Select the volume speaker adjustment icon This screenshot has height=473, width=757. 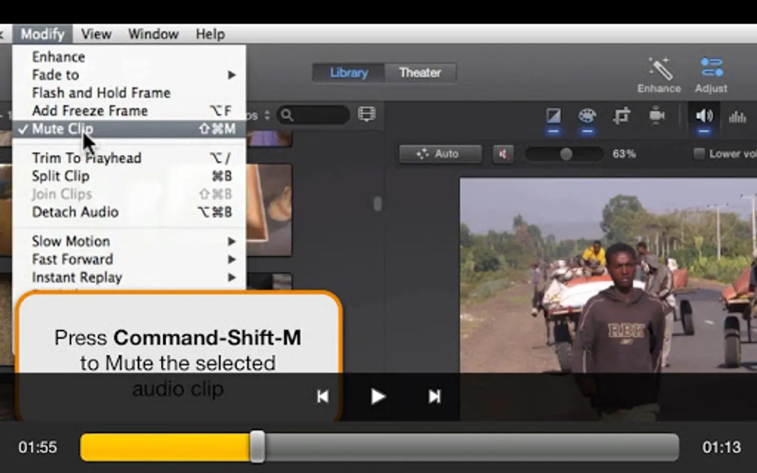point(704,116)
